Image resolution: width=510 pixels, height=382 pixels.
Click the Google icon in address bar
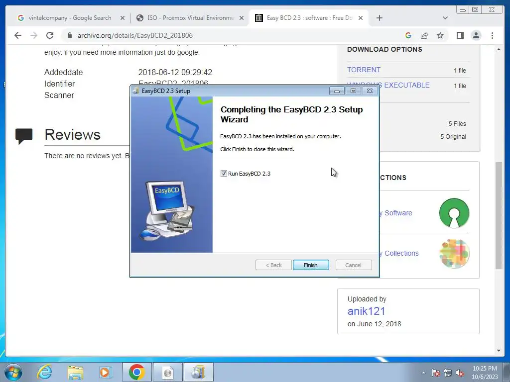(408, 35)
